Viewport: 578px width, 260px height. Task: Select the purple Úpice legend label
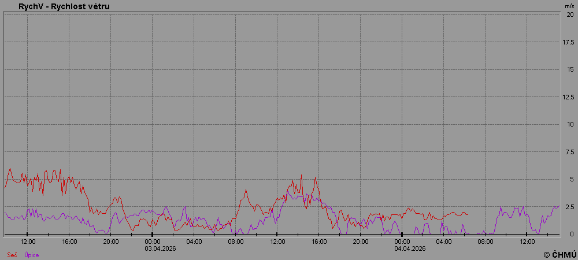[31, 255]
